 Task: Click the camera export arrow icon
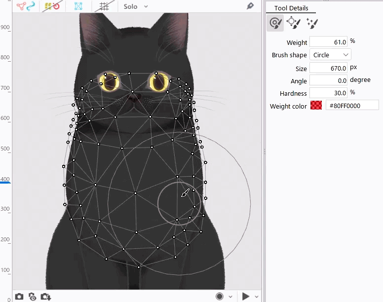tap(46, 296)
